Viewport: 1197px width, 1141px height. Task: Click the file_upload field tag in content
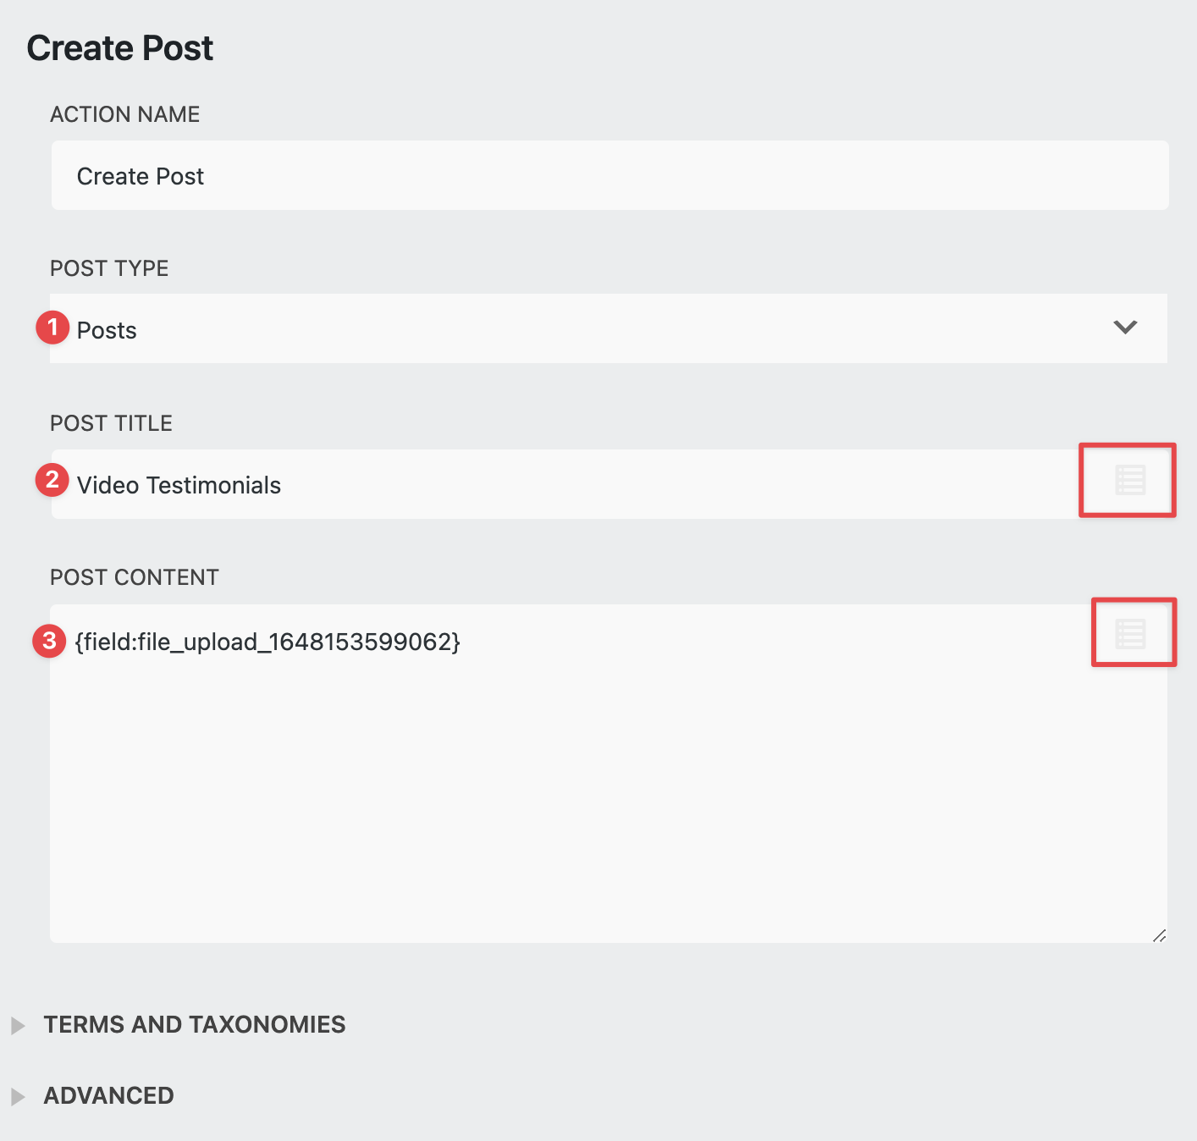pos(268,642)
